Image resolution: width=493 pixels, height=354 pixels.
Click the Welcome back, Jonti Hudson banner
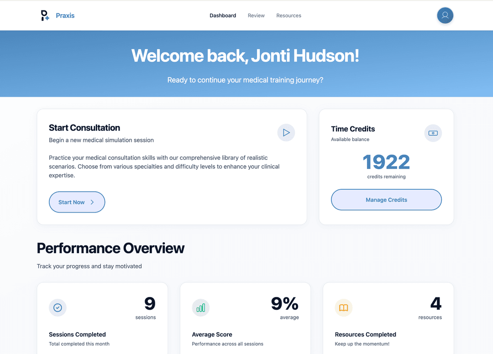(x=245, y=56)
